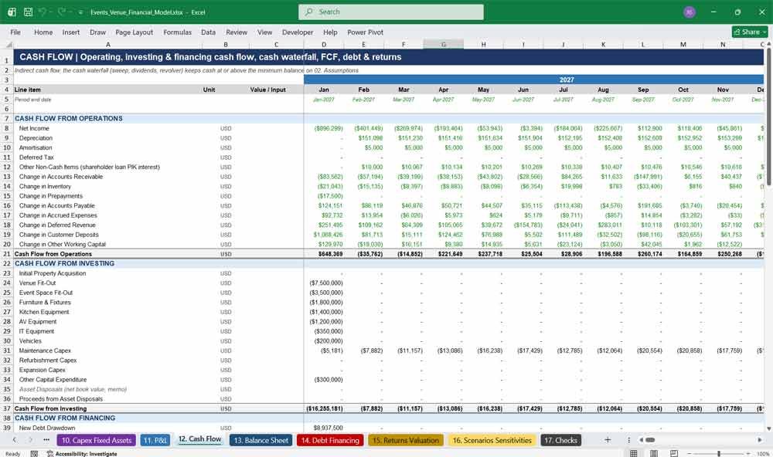Click the Redo arrow icon

(x=62, y=12)
